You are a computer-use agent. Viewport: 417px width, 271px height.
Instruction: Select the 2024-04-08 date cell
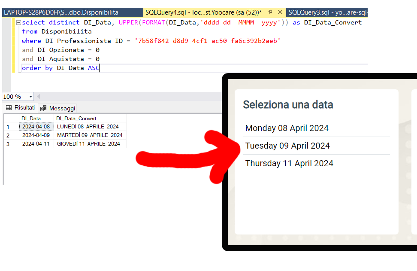pyautogui.click(x=36, y=127)
